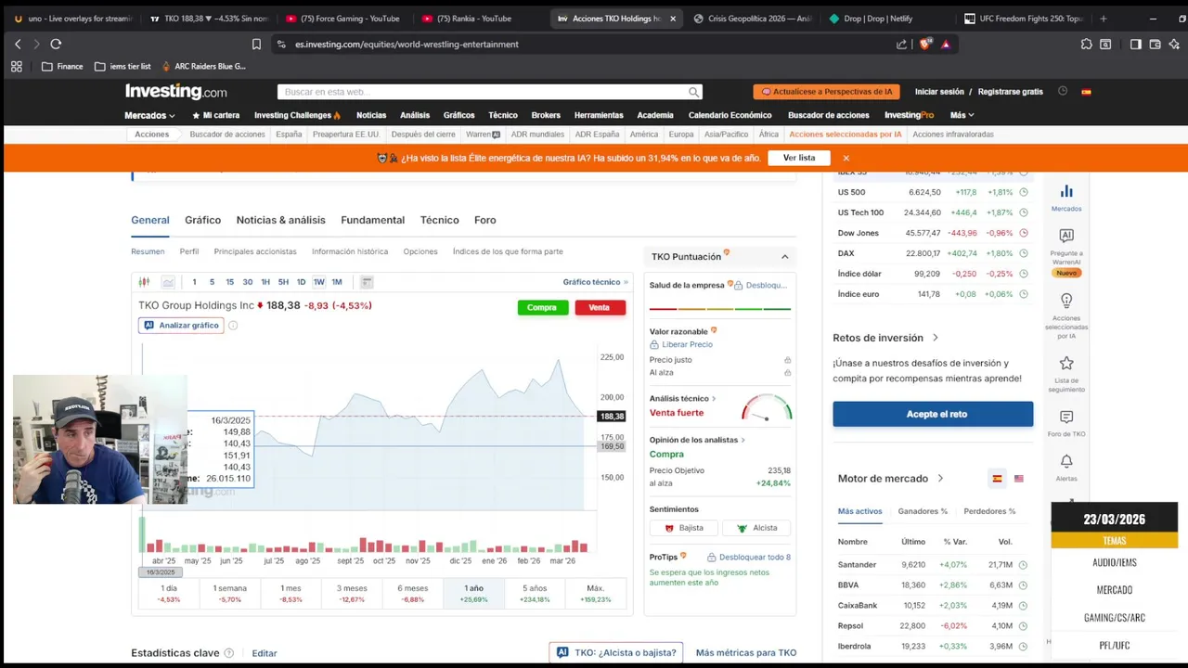
Task: Switch to the Gráfico tab
Action: [202, 220]
